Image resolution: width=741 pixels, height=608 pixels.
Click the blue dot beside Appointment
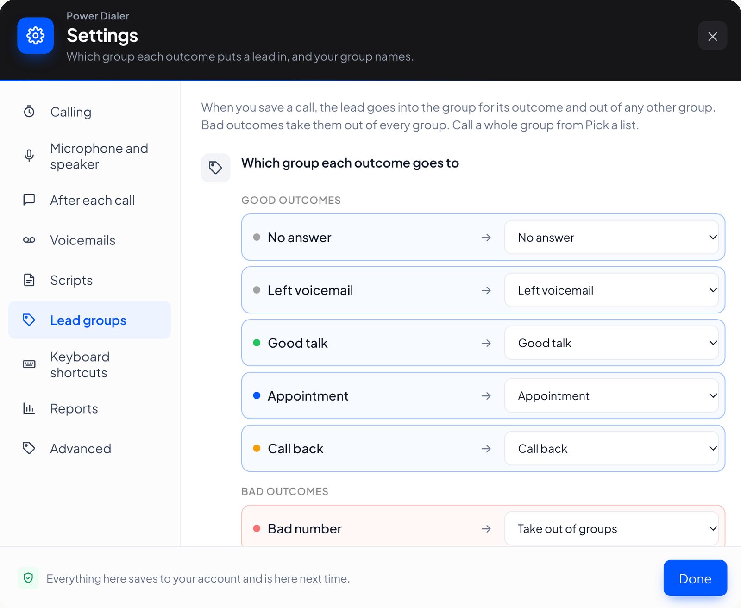pyautogui.click(x=257, y=395)
